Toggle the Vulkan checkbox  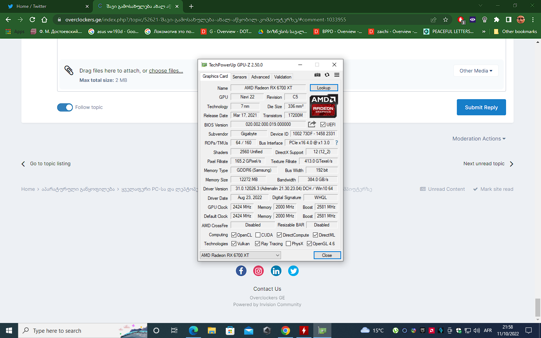(x=234, y=244)
